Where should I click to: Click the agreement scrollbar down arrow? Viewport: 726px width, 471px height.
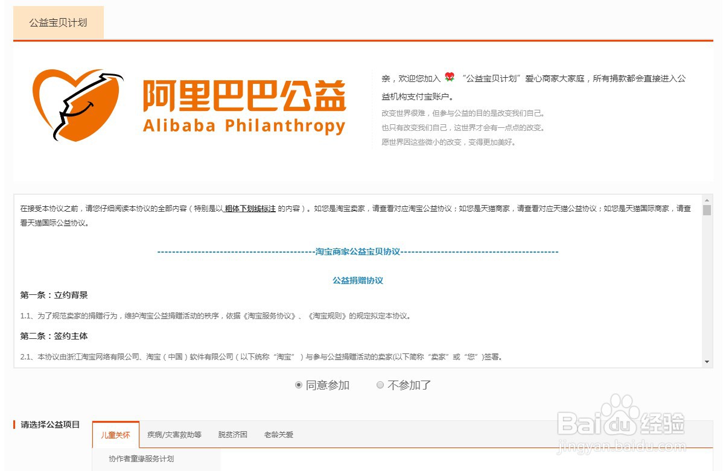[x=707, y=362]
